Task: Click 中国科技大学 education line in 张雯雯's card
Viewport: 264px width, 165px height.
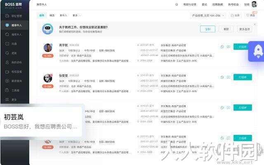Action: coord(179,91)
